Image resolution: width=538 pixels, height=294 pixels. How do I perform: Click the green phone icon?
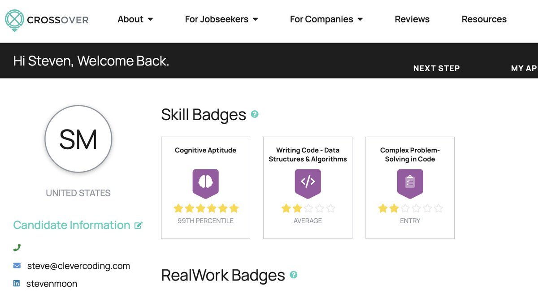point(17,247)
